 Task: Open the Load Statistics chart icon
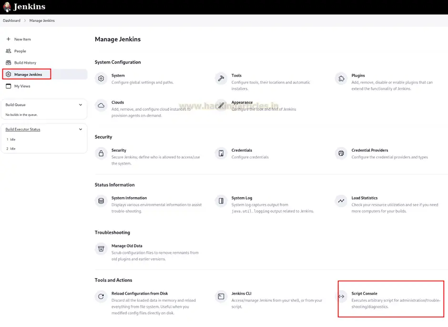(341, 201)
